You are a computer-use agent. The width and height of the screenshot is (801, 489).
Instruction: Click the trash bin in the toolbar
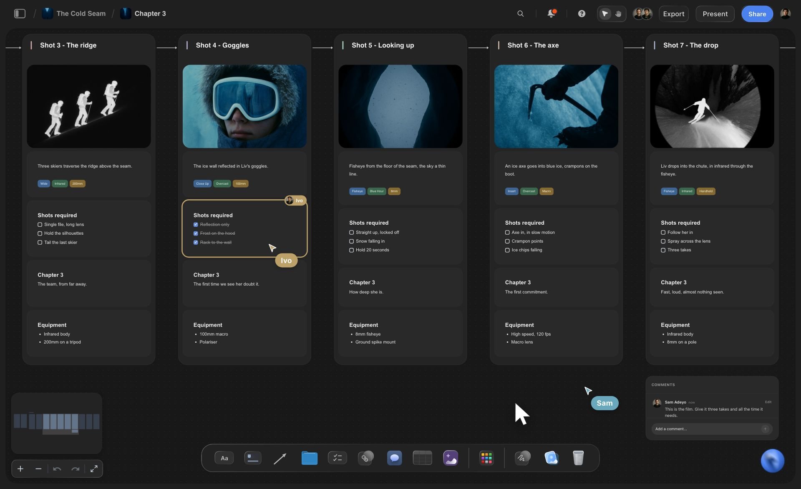[578, 458]
